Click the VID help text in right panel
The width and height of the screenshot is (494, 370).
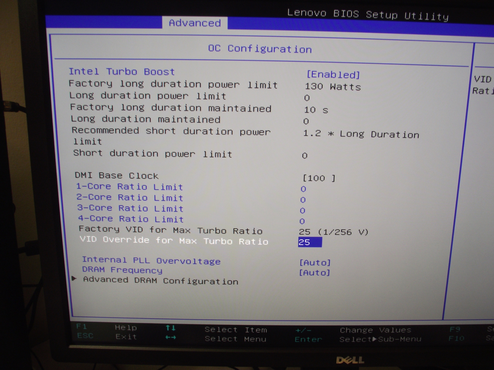point(483,85)
